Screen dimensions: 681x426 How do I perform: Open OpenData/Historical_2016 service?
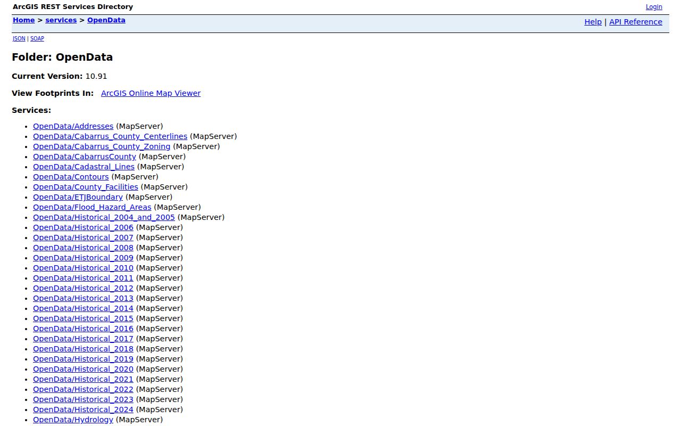[83, 329]
